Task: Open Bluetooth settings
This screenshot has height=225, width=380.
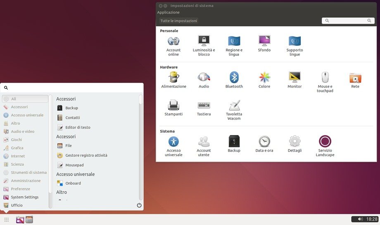Action: pos(234,78)
